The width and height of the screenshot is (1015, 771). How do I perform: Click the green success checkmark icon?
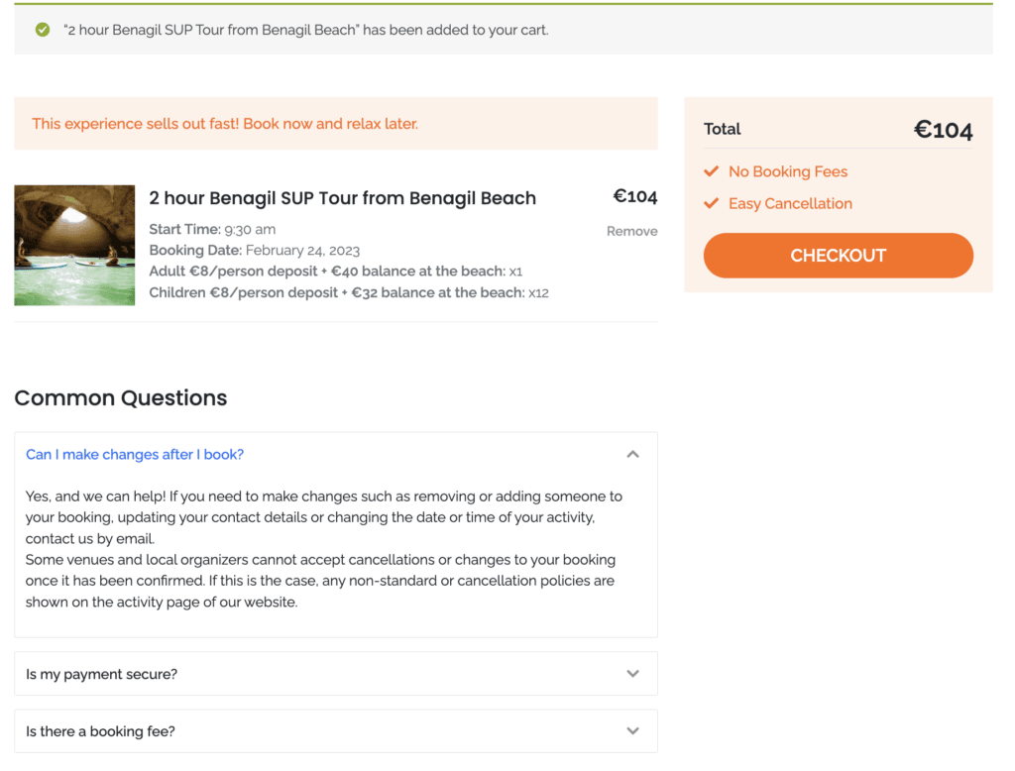pyautogui.click(x=43, y=30)
